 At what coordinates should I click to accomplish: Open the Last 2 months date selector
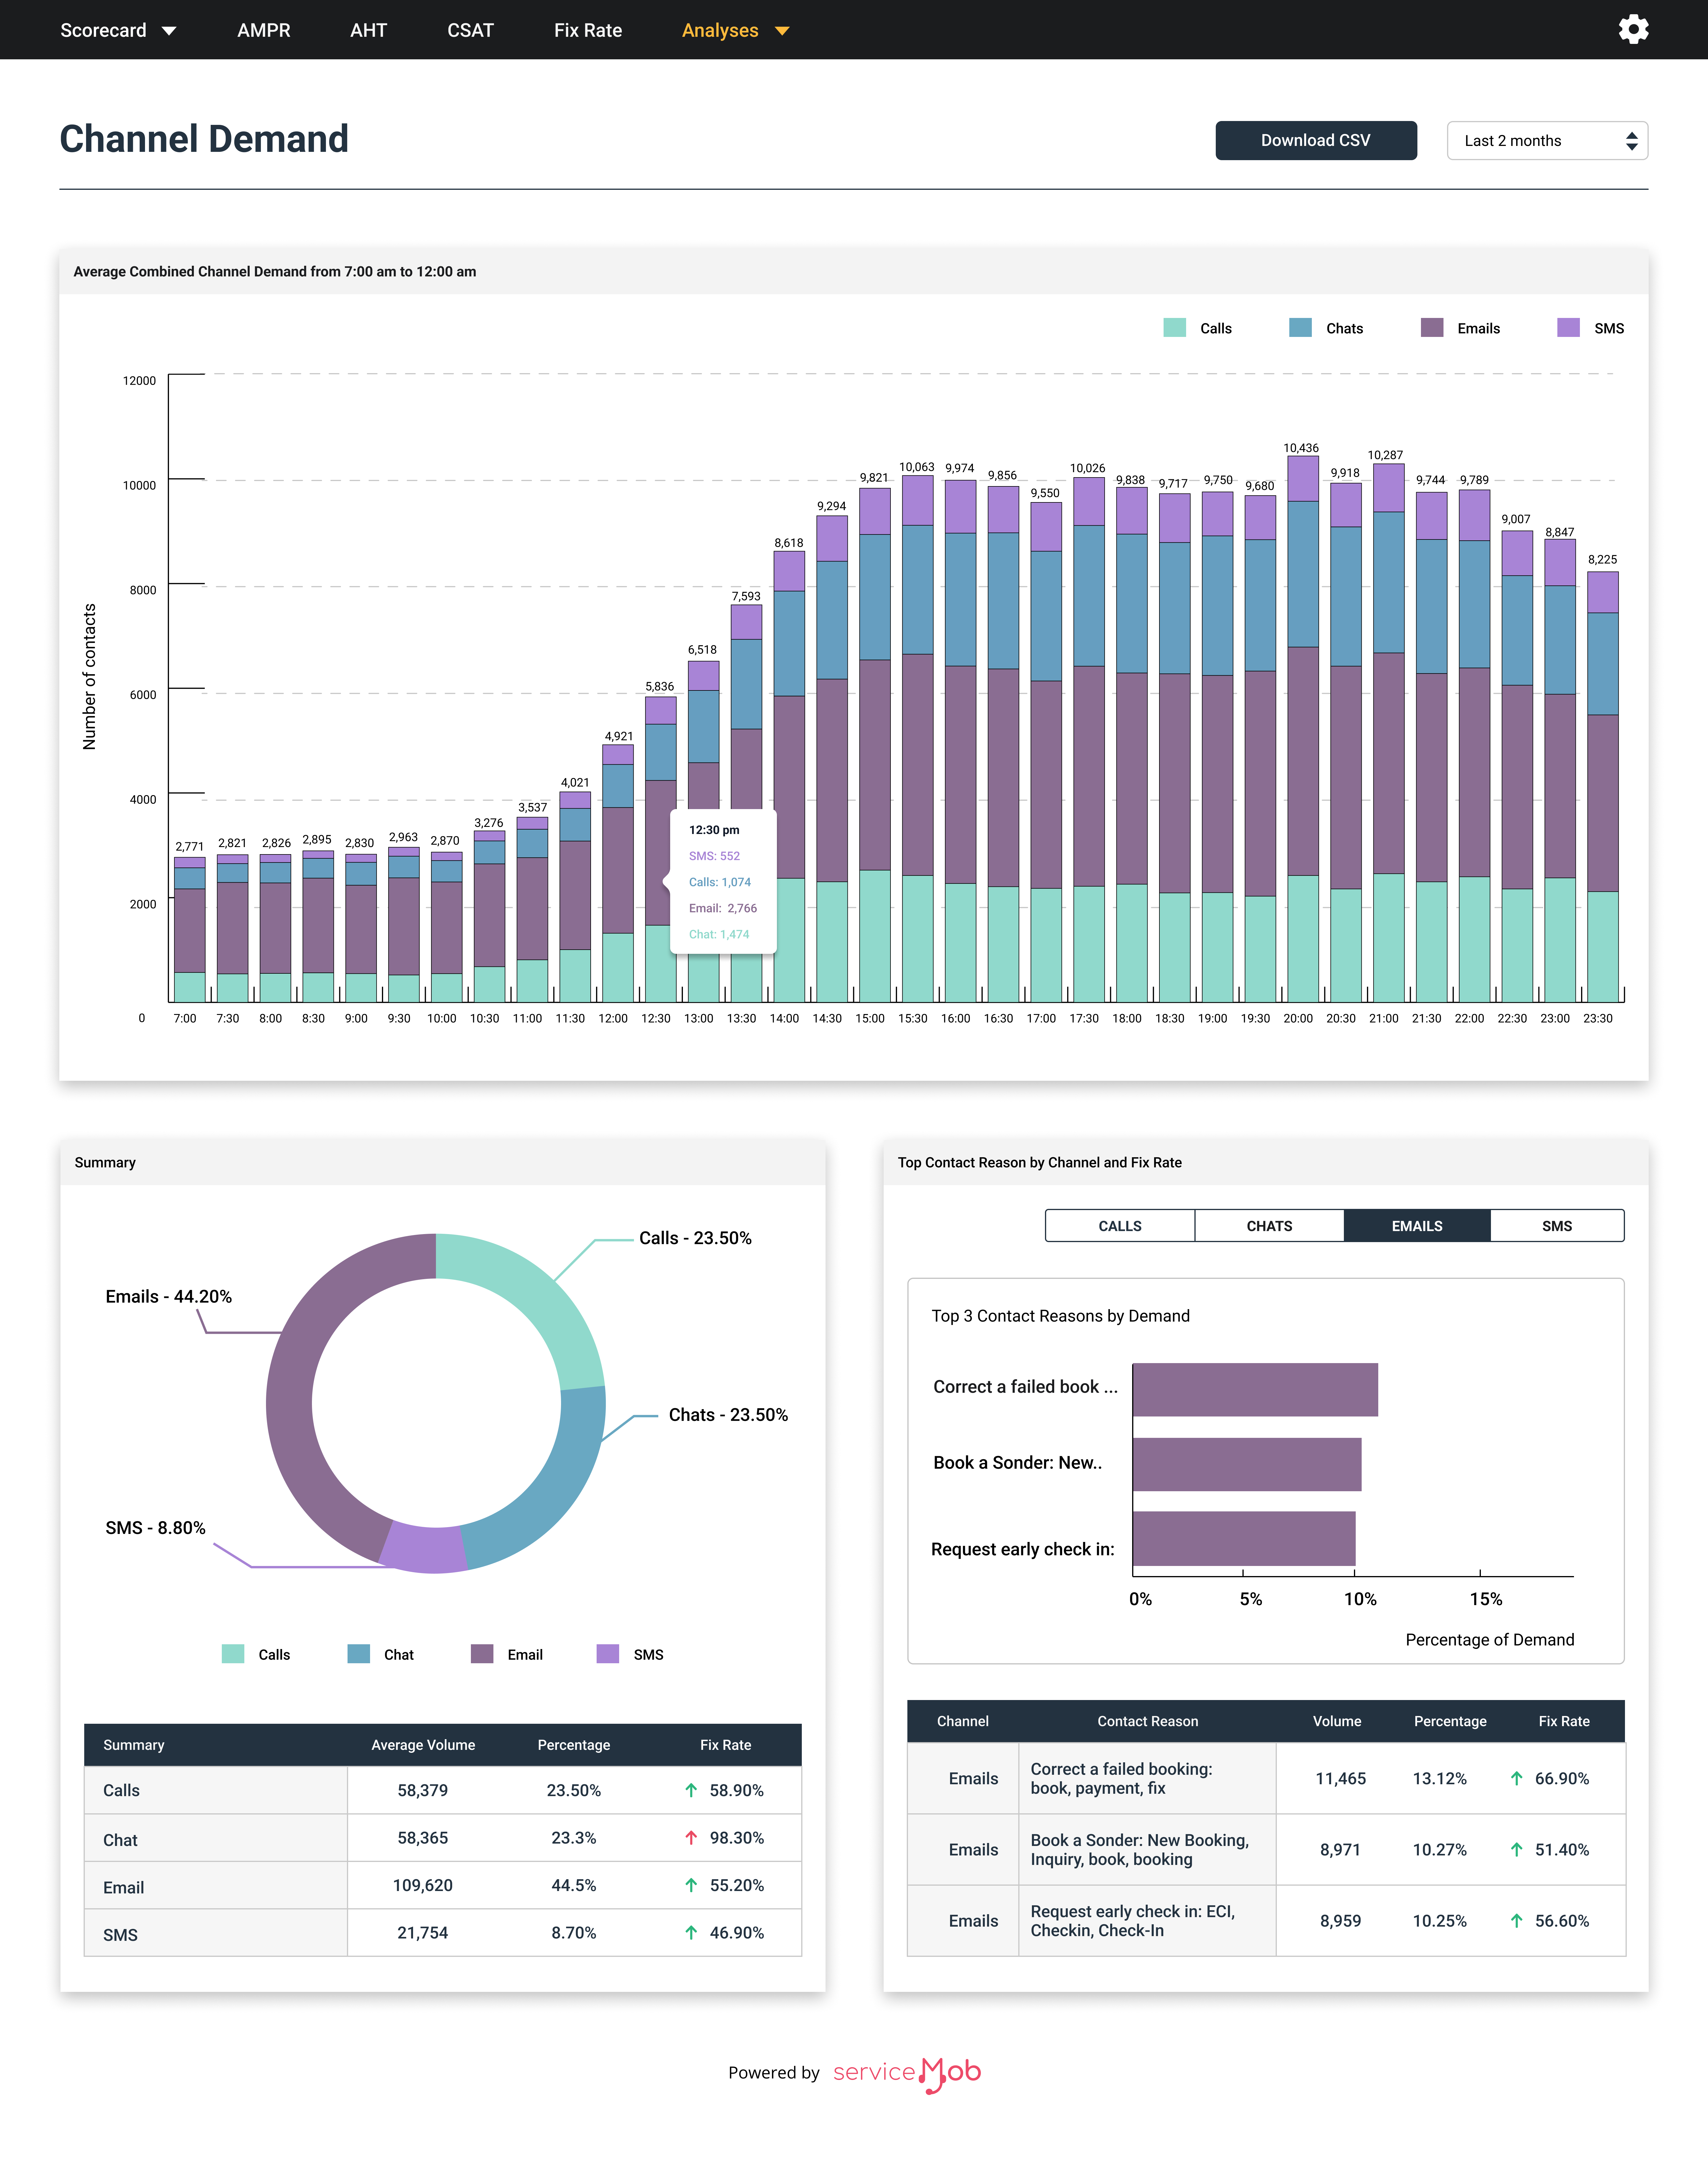[1547, 141]
